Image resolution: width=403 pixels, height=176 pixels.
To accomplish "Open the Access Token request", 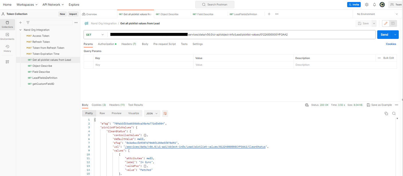I will tap(41, 36).
